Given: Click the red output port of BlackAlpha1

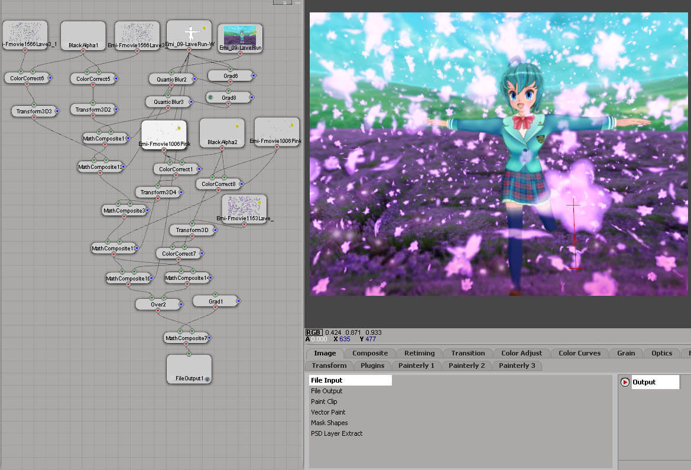Looking at the screenshot, I should pyautogui.click(x=83, y=51).
